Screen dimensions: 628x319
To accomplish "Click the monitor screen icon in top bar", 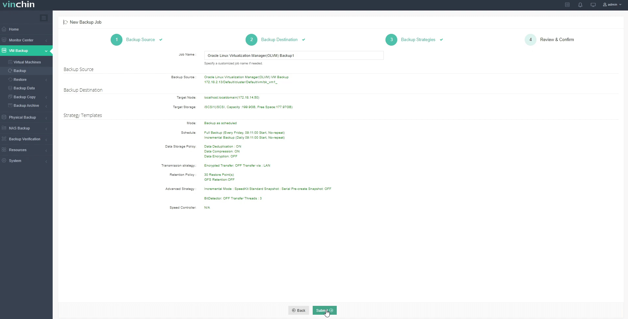I will point(593,5).
